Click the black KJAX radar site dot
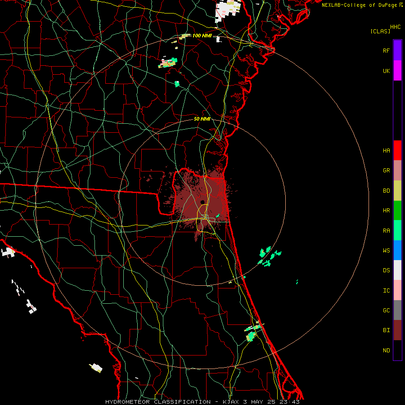The image size is (405, 405). [202, 202]
